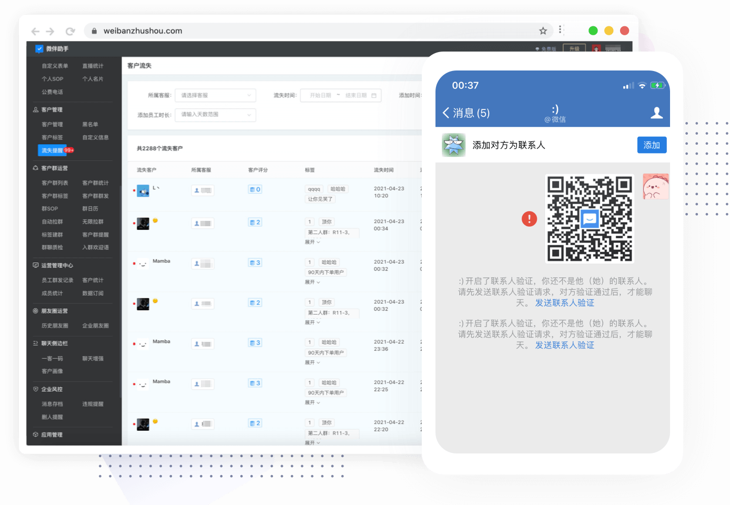Click the 企业风控 shield icon
The width and height of the screenshot is (730, 505).
click(35, 389)
